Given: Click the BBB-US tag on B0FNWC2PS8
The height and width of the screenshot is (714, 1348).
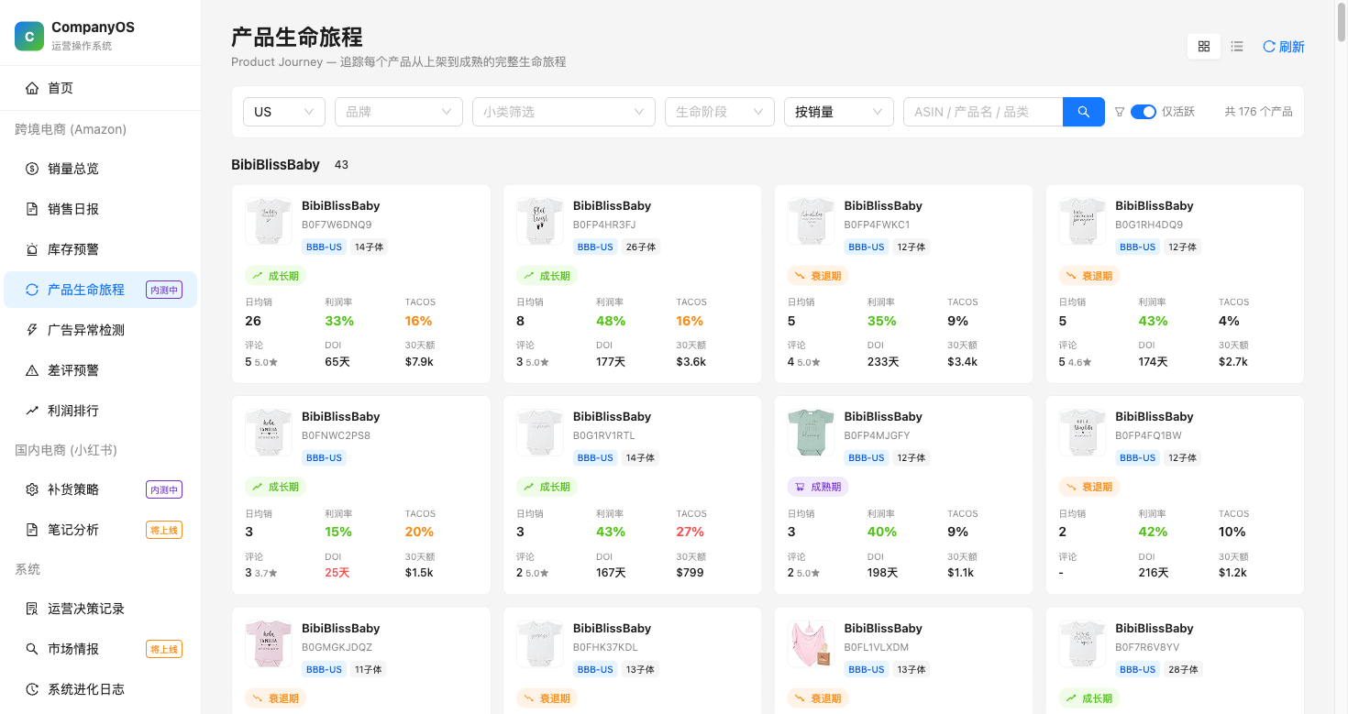Looking at the screenshot, I should [324, 457].
